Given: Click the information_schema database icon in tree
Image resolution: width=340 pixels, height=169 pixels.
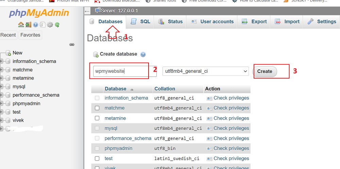Looking at the screenshot, I should point(8,62).
